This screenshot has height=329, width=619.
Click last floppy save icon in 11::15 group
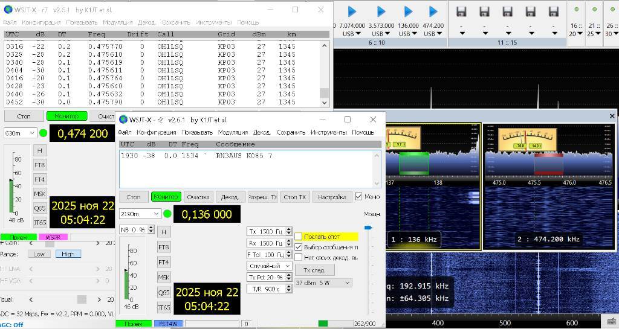tap(554, 11)
